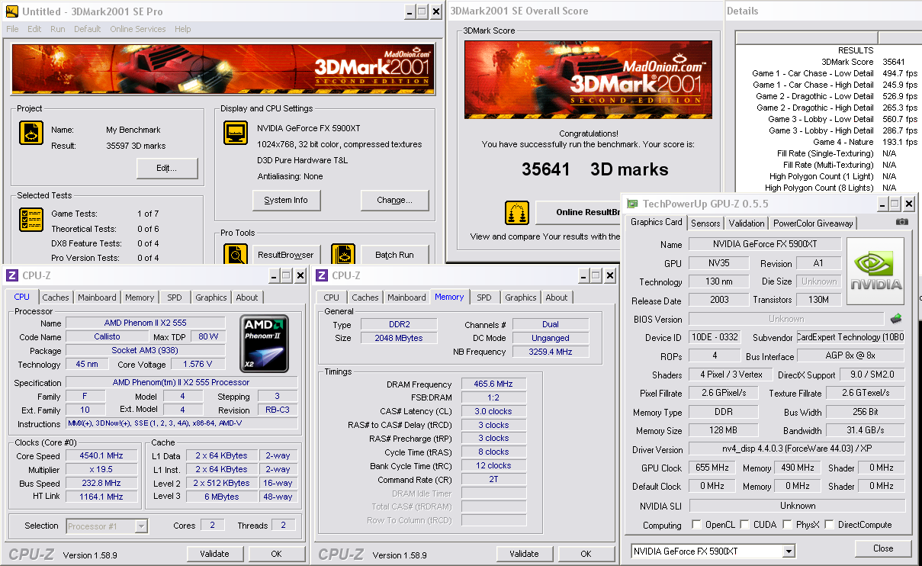Click the 3DMark2001 banner in main window
This screenshot has height=566, width=922.
(221, 69)
